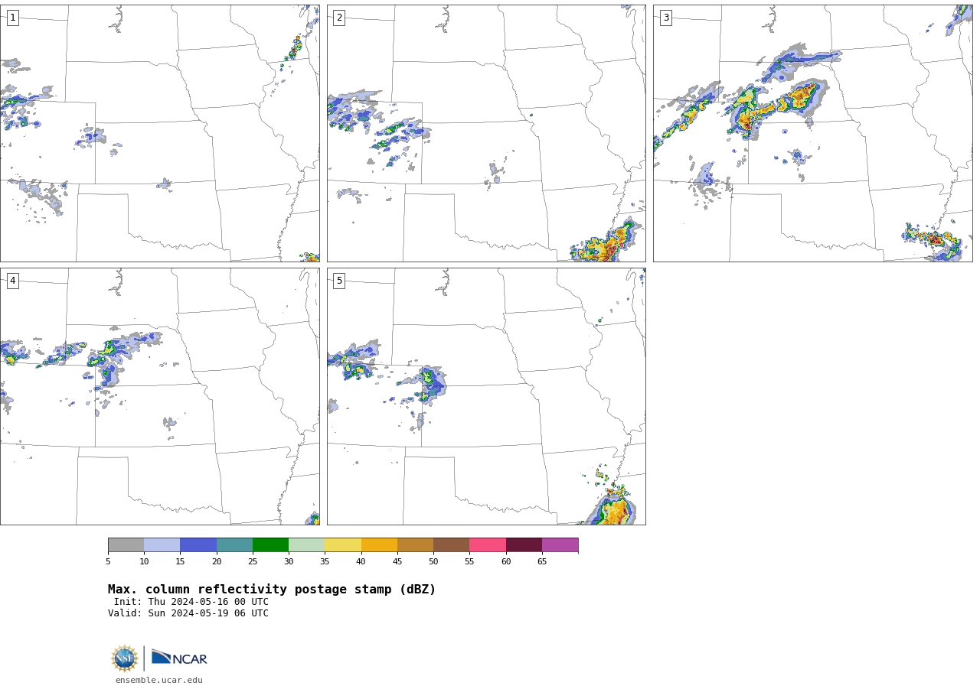This screenshot has width=980, height=689.
Task: Open postage stamp panel 5 map
Action: tap(486, 396)
